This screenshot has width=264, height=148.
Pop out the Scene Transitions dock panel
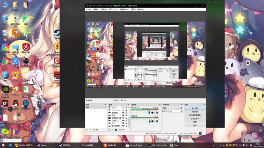point(182,105)
